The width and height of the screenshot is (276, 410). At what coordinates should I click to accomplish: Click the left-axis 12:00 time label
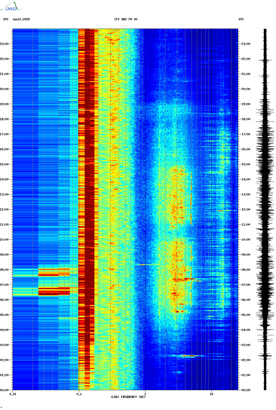click(4, 210)
